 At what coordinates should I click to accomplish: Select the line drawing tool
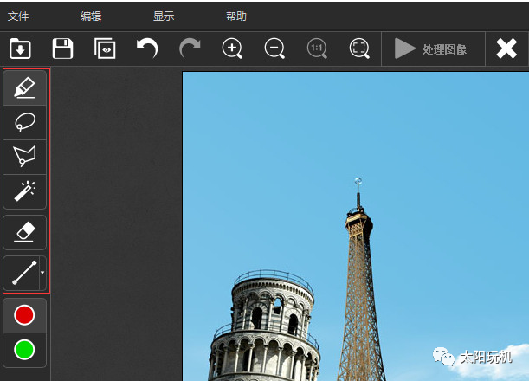(22, 273)
